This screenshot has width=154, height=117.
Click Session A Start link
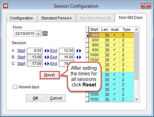point(21,51)
